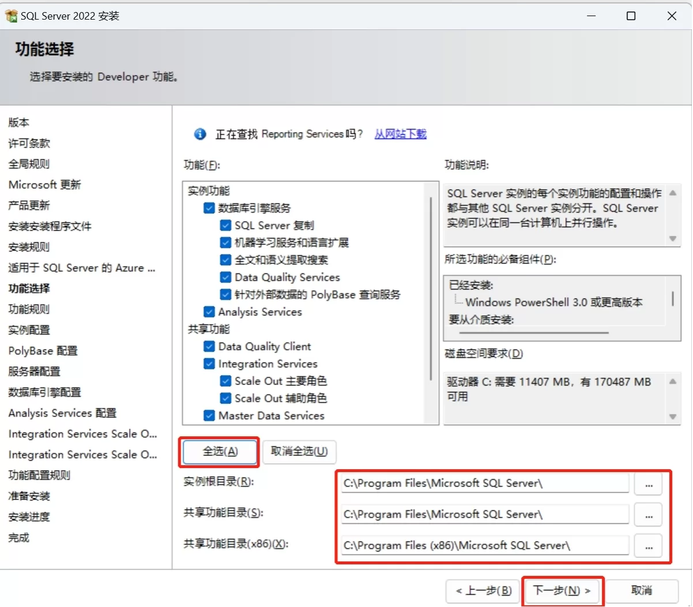Click the blue info icon beside Reporting Services

pyautogui.click(x=200, y=134)
